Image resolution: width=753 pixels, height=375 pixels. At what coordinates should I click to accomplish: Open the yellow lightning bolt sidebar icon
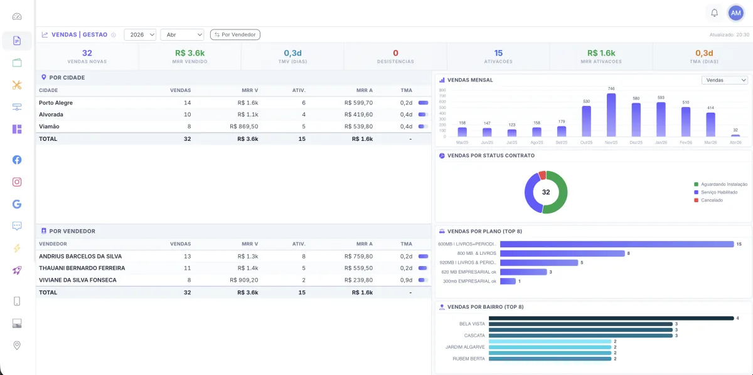(17, 248)
